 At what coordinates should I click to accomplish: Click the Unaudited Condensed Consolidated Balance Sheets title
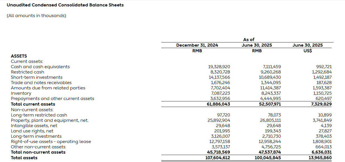65,5
